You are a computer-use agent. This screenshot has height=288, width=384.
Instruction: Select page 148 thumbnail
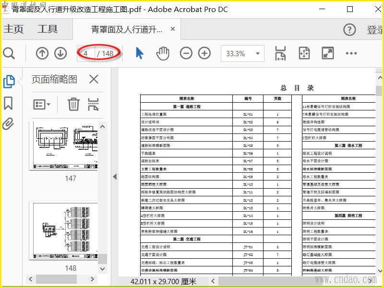(x=64, y=230)
